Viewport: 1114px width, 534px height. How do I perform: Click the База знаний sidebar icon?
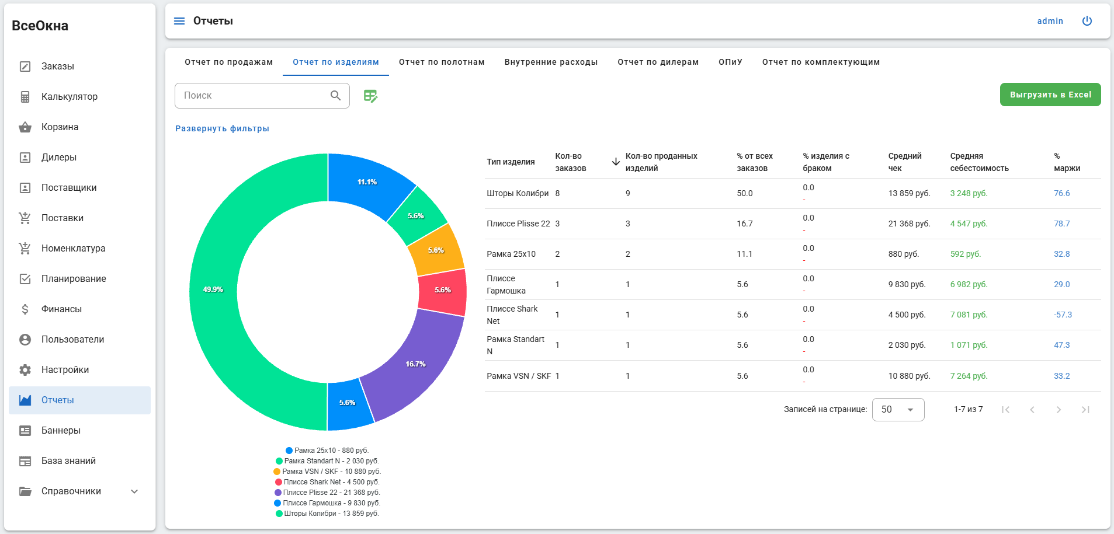(25, 461)
